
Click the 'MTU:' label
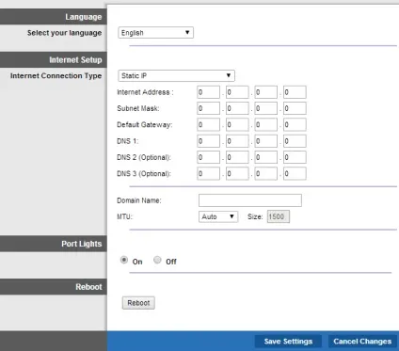click(x=124, y=216)
